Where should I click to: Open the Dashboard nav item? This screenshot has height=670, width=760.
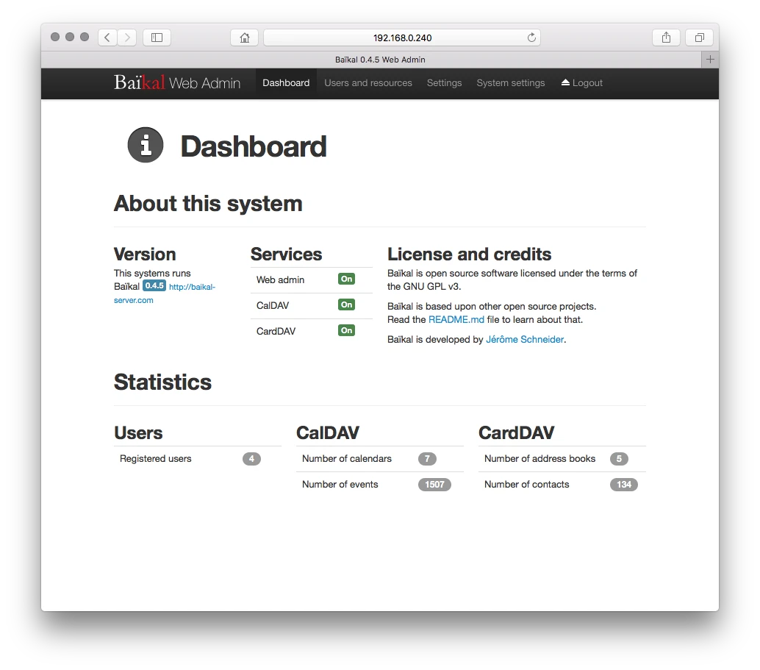[286, 83]
